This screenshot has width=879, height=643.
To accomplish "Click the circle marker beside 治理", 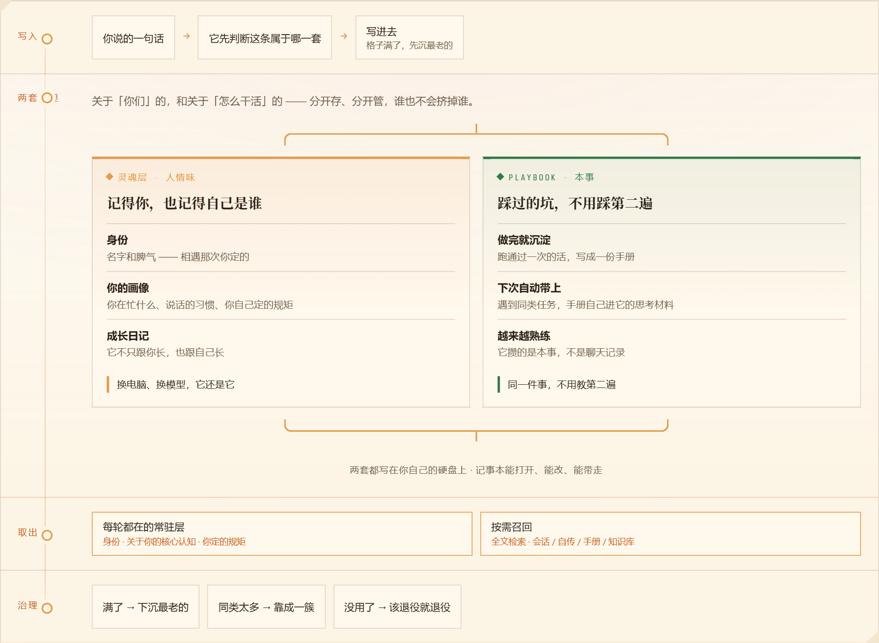I will pyautogui.click(x=47, y=608).
